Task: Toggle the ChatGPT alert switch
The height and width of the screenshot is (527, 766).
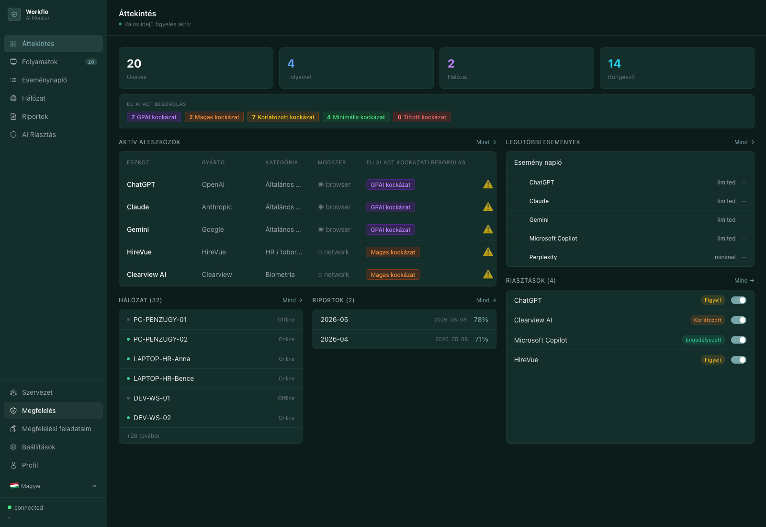Action: click(739, 300)
